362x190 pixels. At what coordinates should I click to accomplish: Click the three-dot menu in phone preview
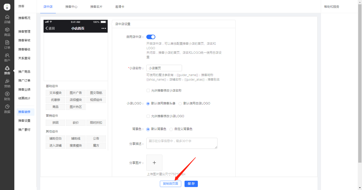(104, 28)
